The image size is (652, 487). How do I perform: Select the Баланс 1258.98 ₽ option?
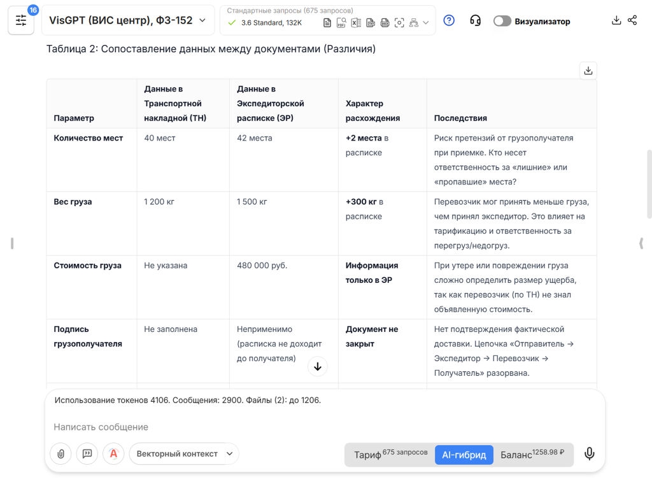point(532,455)
